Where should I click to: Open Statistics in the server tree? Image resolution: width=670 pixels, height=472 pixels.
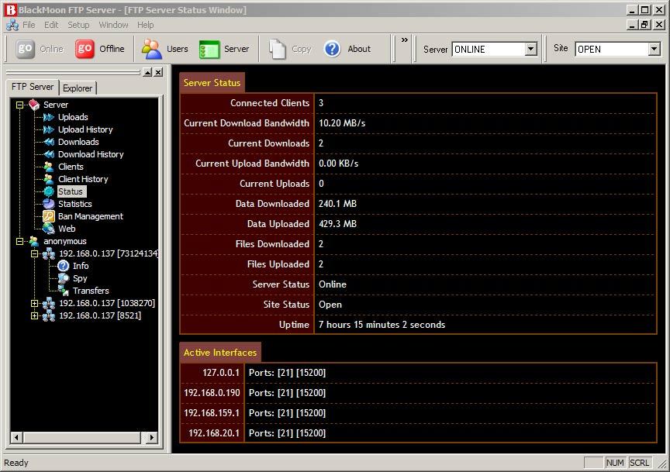point(74,204)
